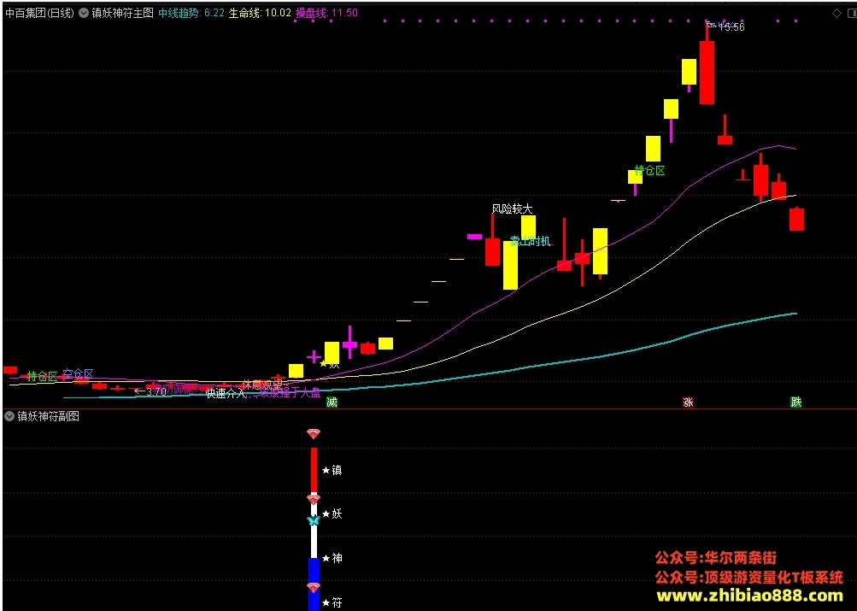857x611 pixels.
Task: Click the 3.70 low price label
Action: (156, 391)
